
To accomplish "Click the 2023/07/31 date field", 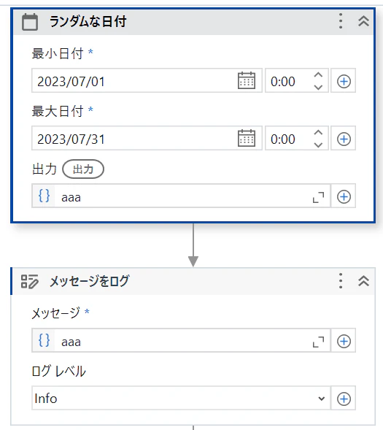I will pos(134,139).
